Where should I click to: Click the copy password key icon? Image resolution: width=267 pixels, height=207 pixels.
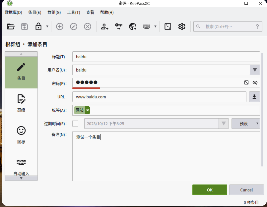click(x=118, y=26)
